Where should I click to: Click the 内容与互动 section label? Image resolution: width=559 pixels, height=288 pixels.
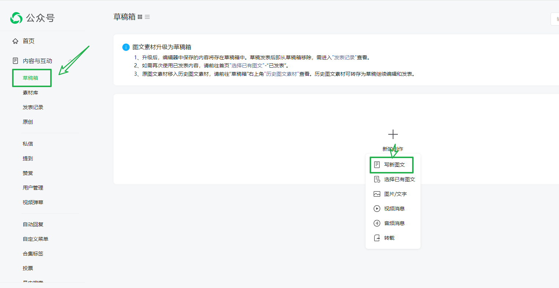[37, 61]
